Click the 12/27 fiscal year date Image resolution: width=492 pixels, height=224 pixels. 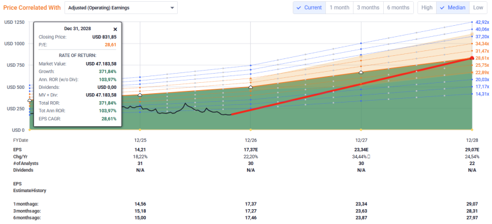click(361, 141)
